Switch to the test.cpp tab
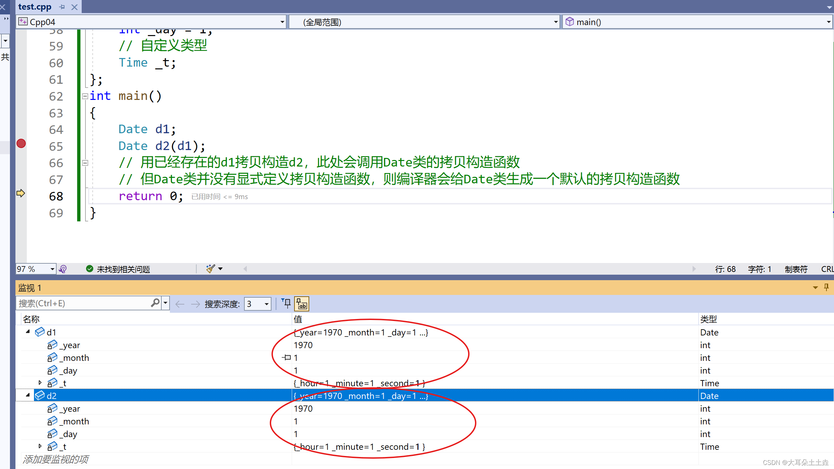 (35, 7)
